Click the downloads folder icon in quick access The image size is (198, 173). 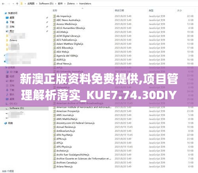click(7, 22)
